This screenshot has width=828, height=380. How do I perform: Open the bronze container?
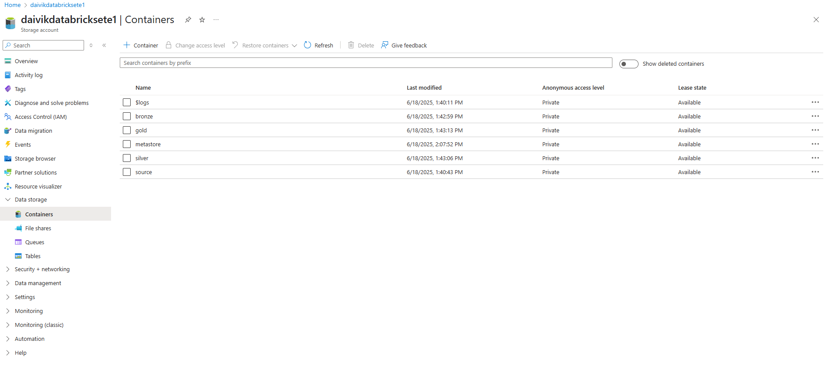pyautogui.click(x=144, y=116)
